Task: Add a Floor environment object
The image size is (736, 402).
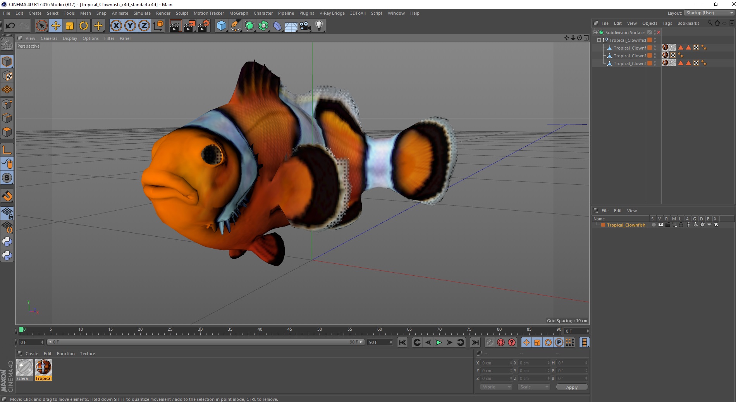Action: point(291,26)
